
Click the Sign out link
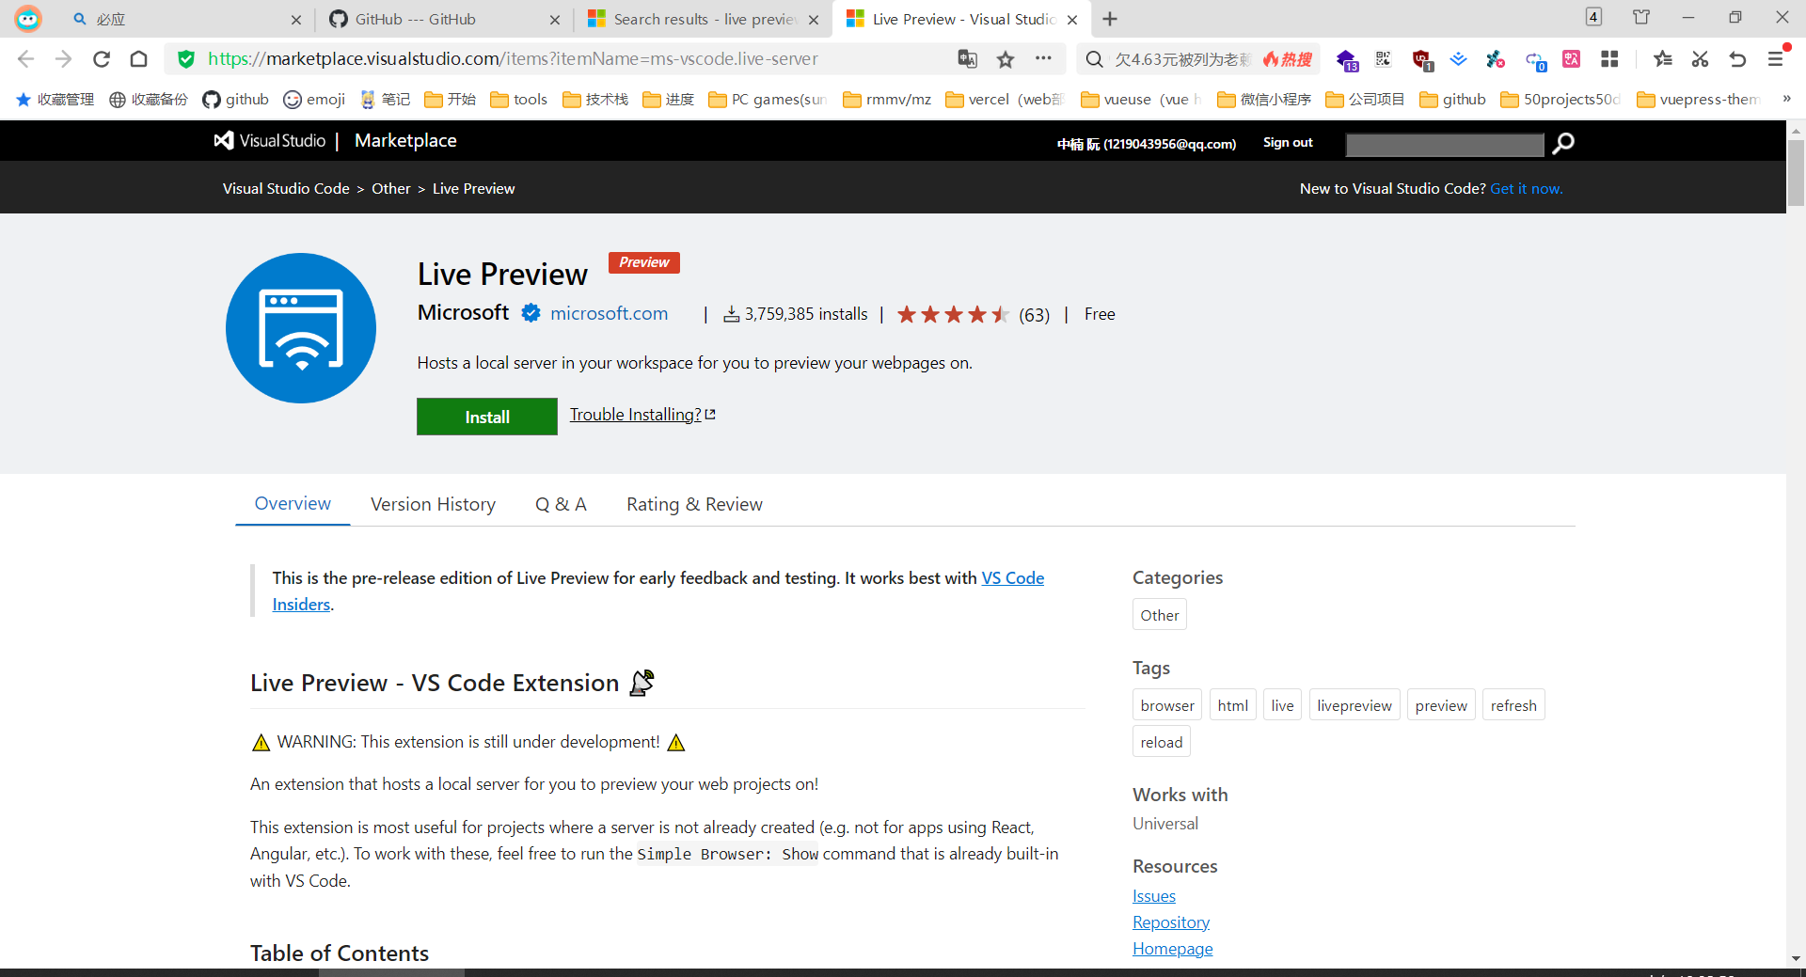pyautogui.click(x=1288, y=142)
